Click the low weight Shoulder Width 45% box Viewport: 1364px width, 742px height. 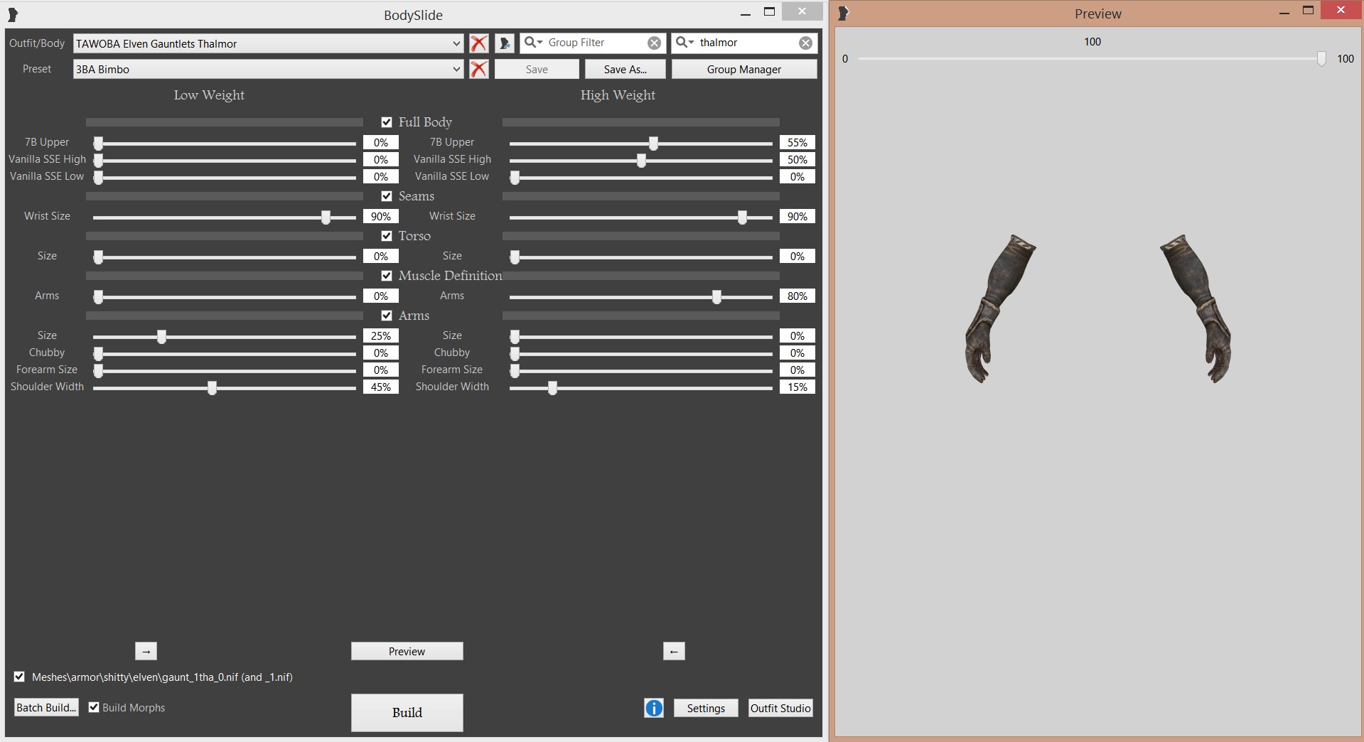coord(381,387)
